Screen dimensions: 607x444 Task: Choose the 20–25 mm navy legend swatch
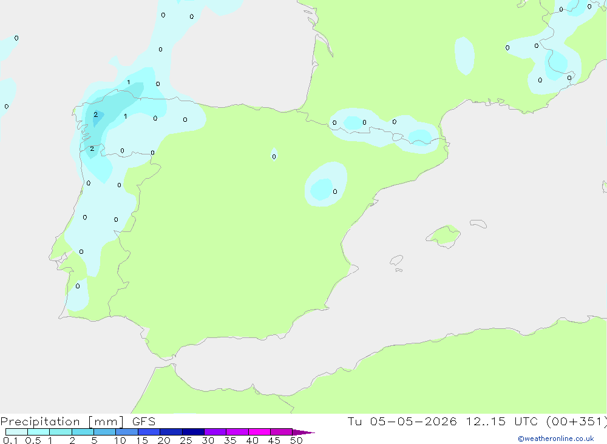click(171, 432)
